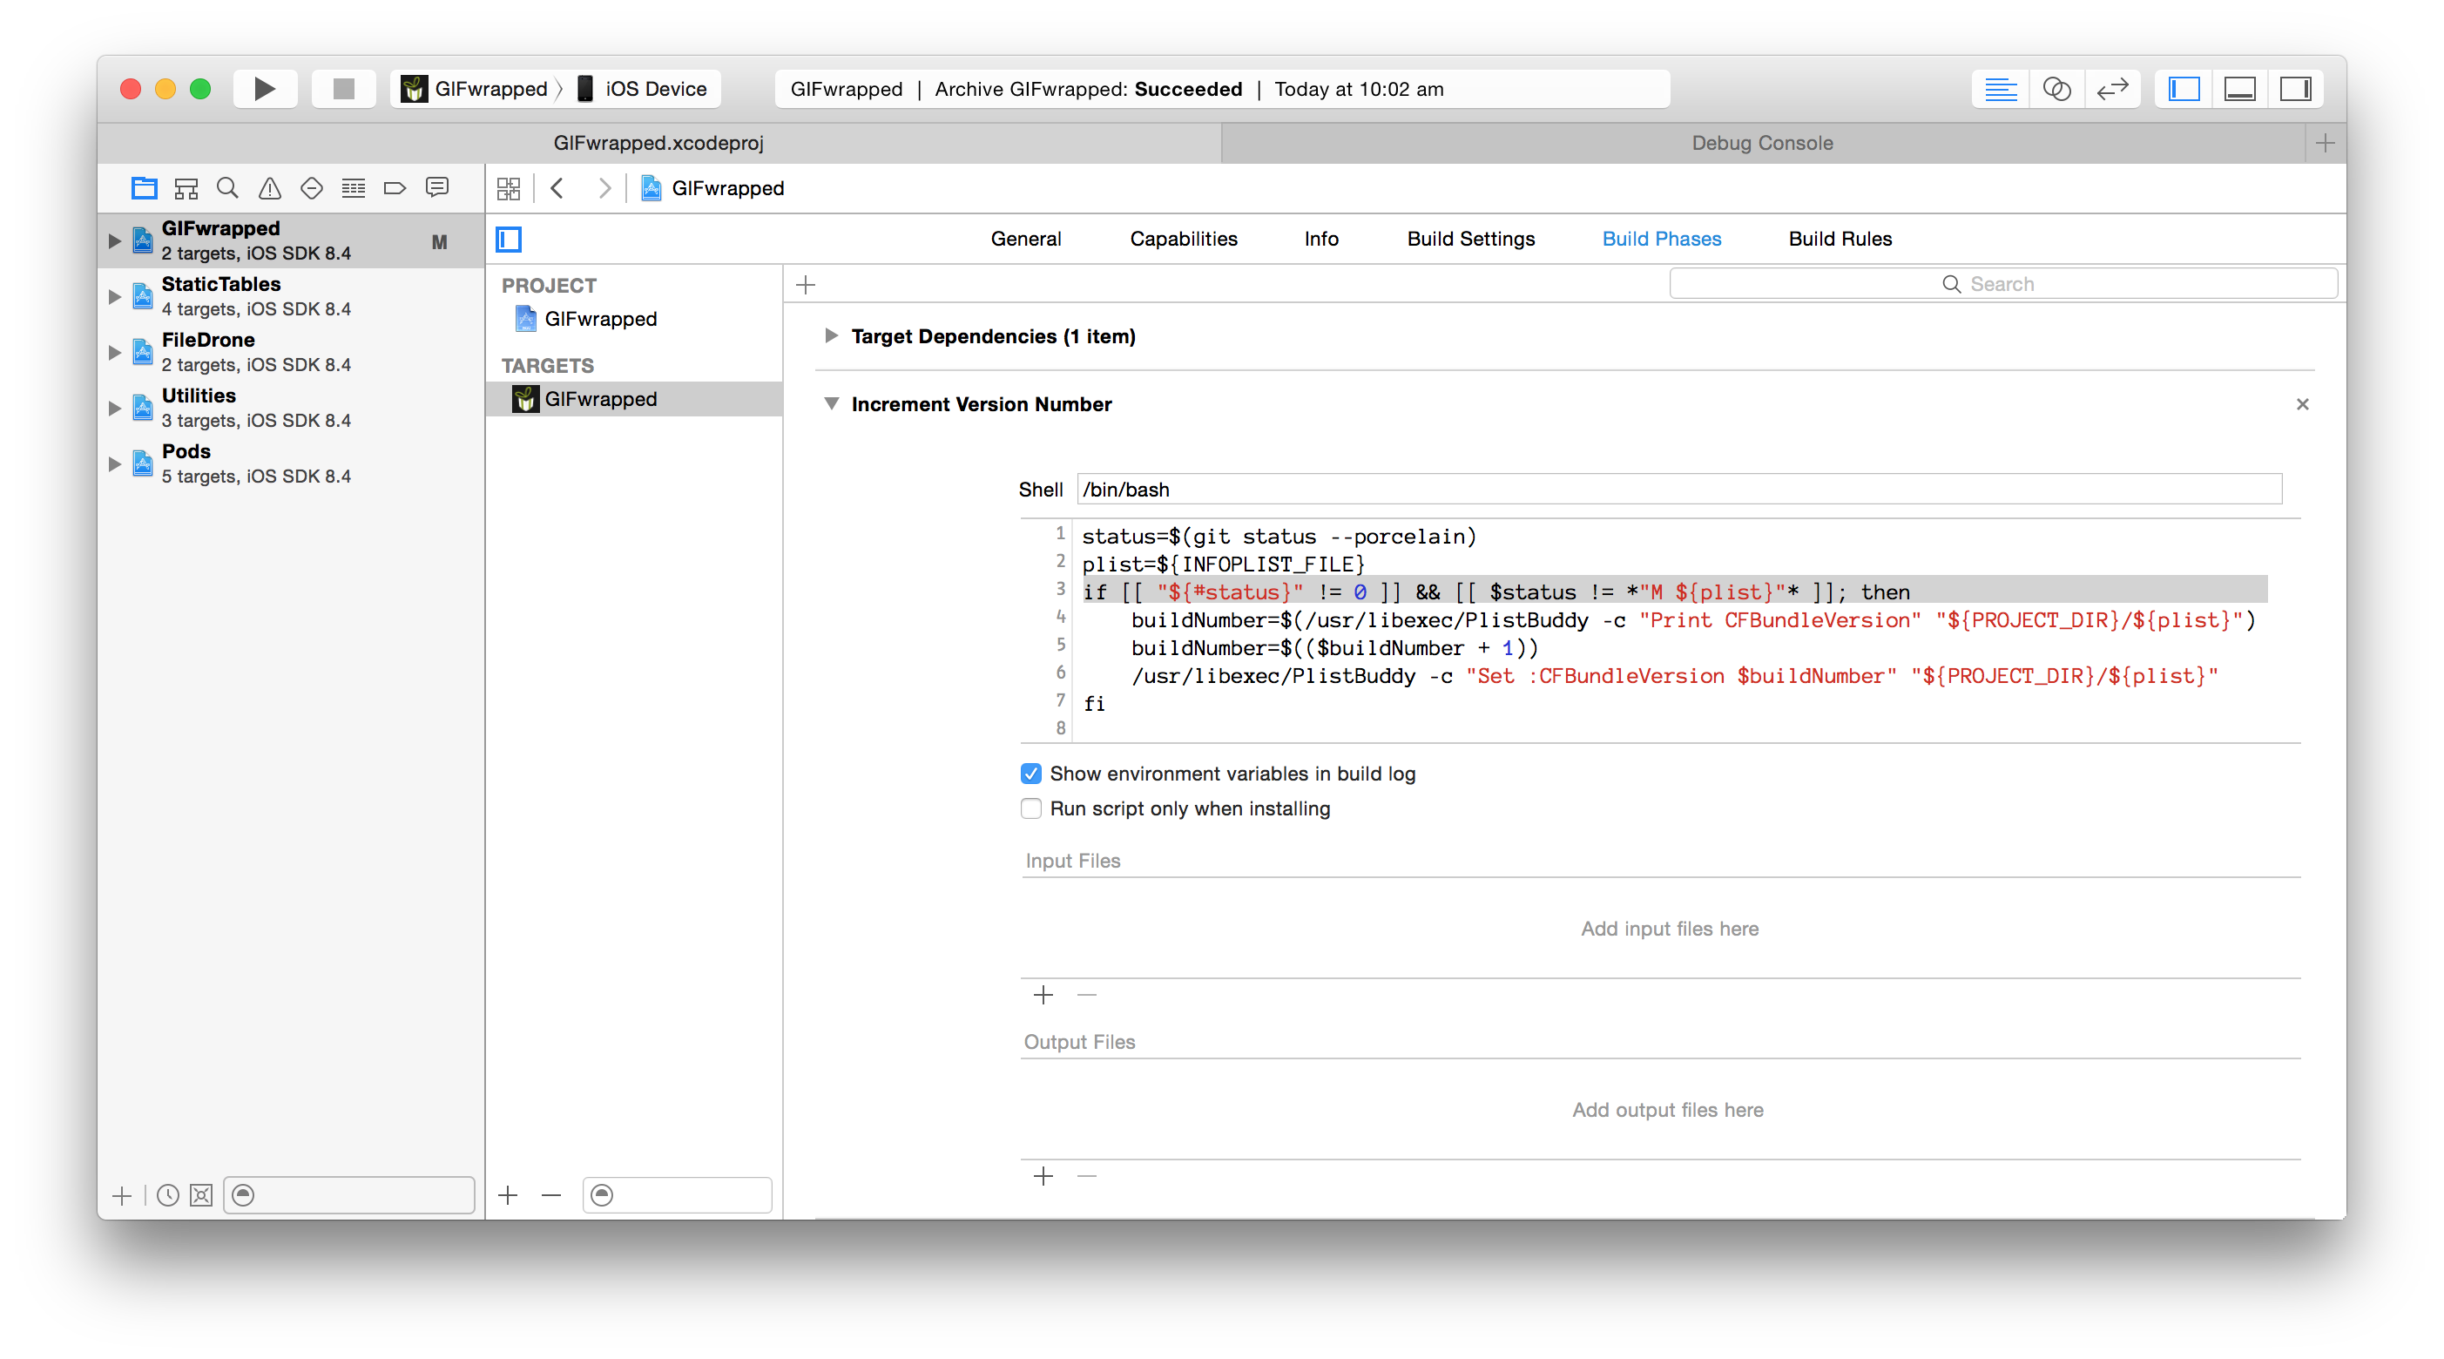Switch to the General tab
This screenshot has height=1359, width=2444.
click(x=1026, y=240)
